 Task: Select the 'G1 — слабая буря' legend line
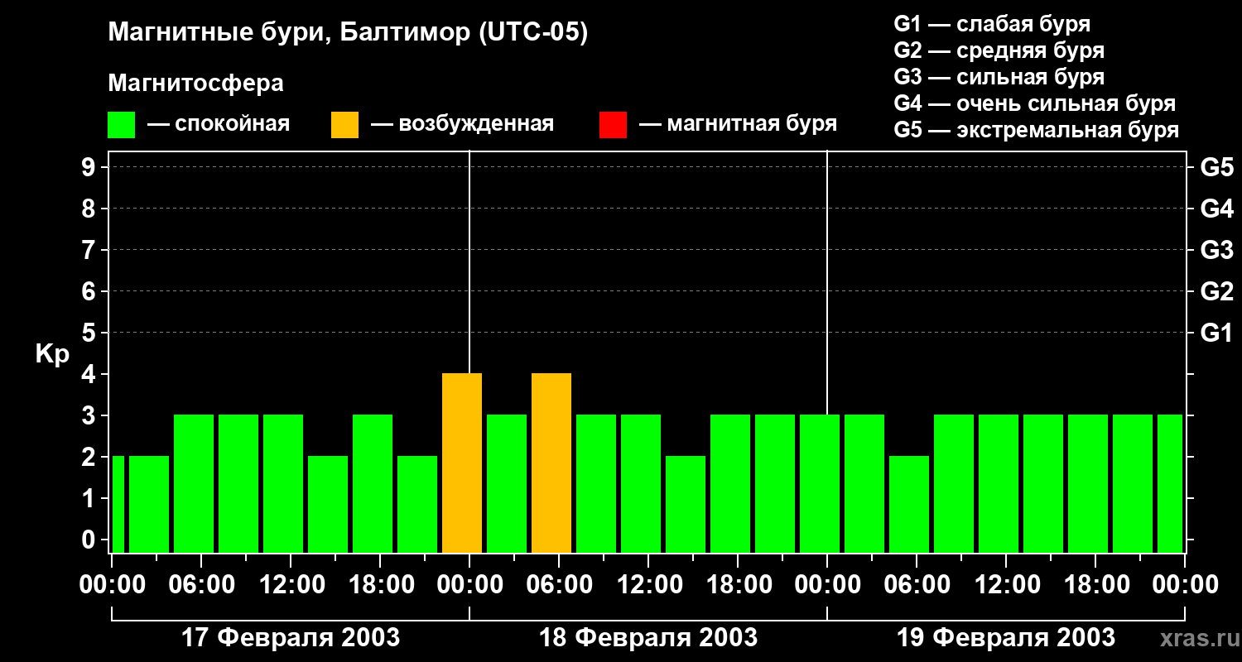992,24
